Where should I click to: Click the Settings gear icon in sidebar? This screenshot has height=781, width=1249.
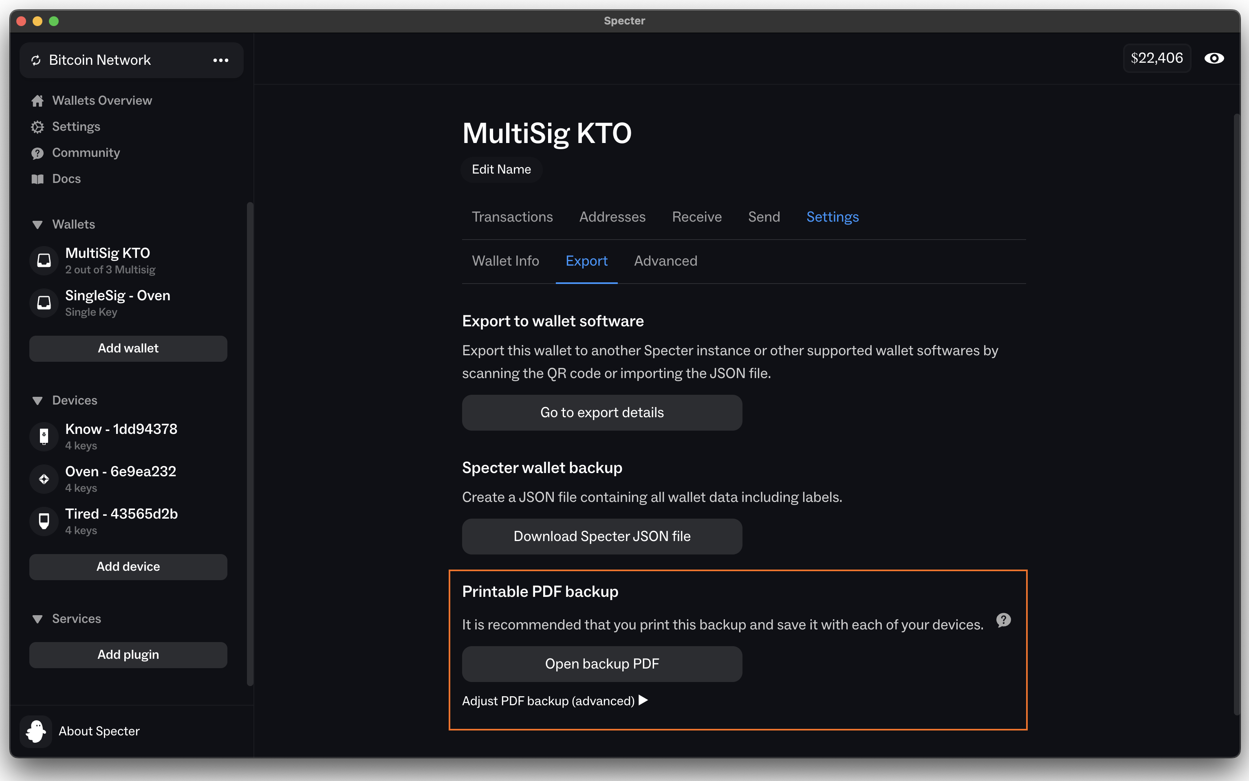click(x=37, y=127)
